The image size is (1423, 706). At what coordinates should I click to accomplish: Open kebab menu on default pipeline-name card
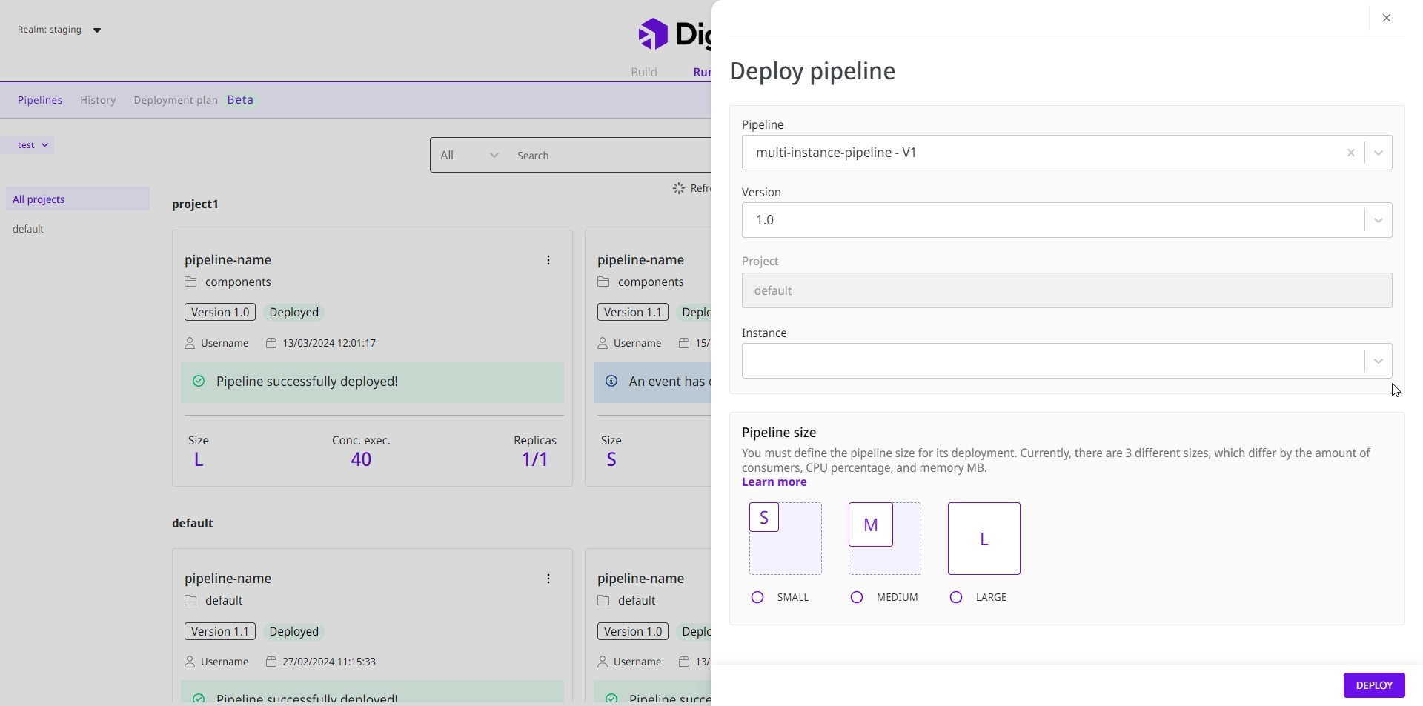point(548,579)
